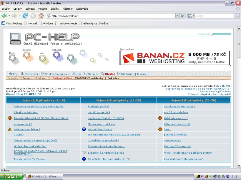This screenshot has height=180, width=241.
Task: Click smiley icon beside Lan..
Action: [x=160, y=129]
